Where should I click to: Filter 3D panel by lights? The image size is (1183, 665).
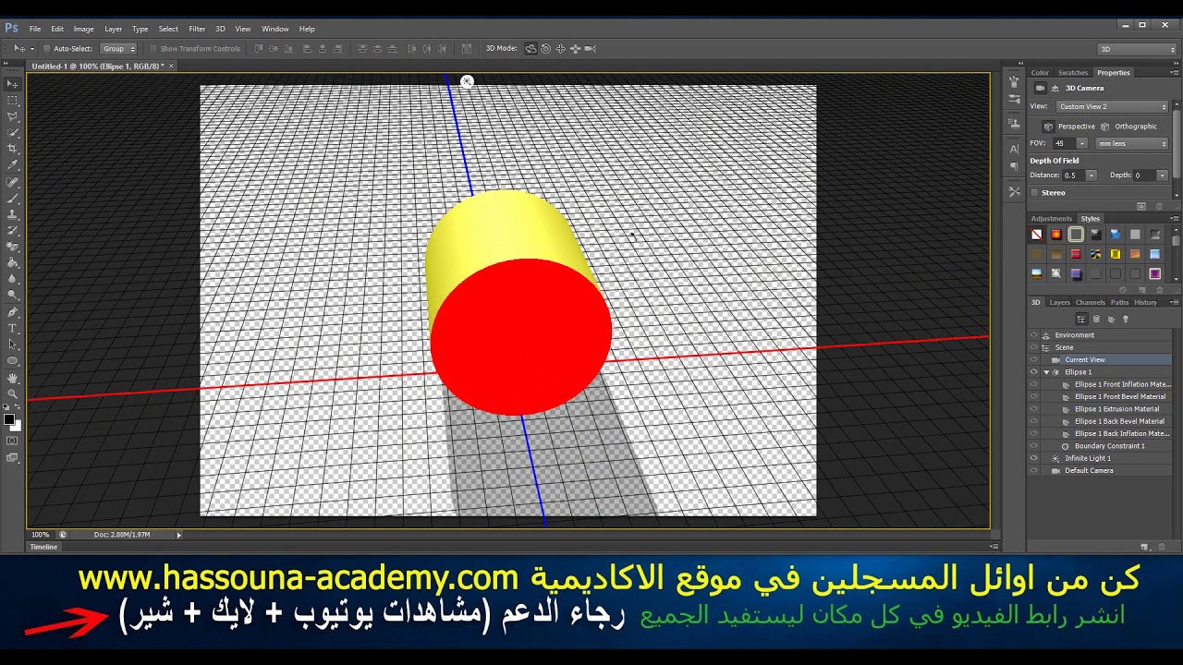(1126, 319)
